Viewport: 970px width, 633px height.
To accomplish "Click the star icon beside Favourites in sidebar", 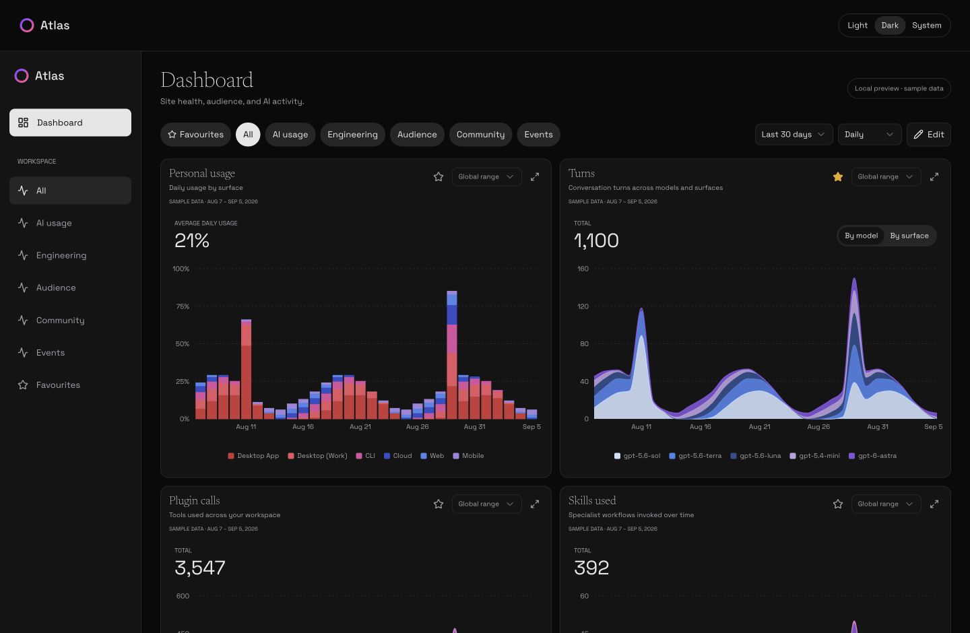I will 23,385.
